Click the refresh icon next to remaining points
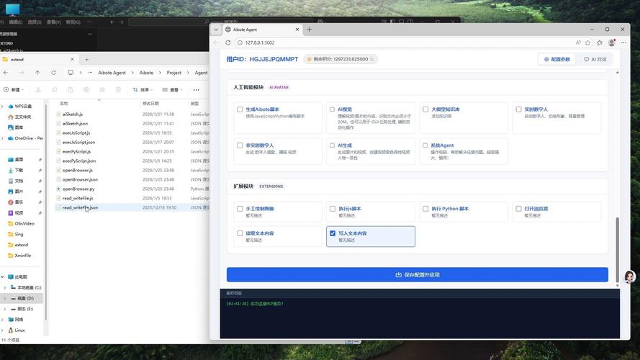Viewport: 640px width, 360px height. pos(373,59)
